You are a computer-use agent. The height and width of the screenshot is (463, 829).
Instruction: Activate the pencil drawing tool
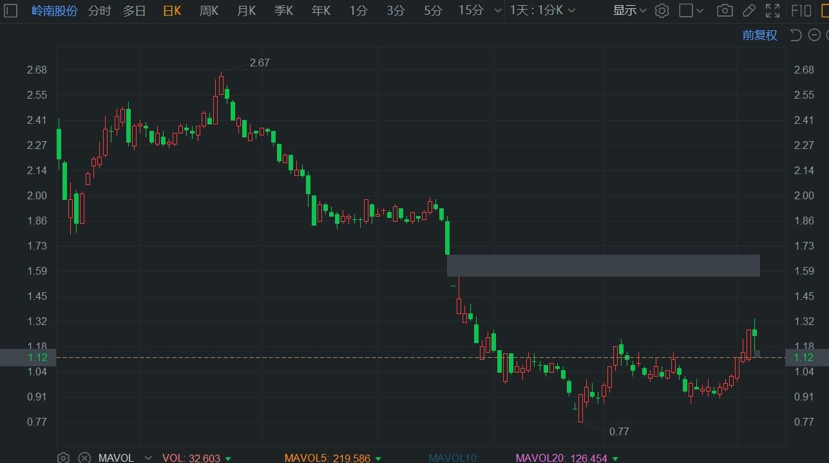(x=748, y=10)
